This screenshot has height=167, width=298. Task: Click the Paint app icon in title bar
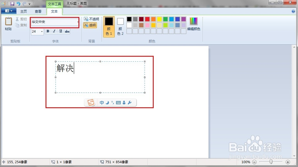(3, 4)
